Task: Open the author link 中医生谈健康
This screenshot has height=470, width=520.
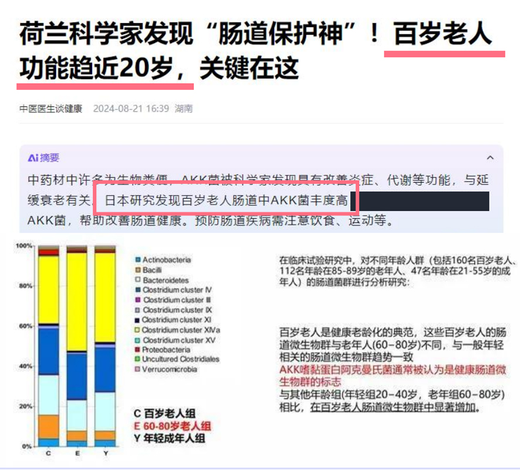Action: (x=50, y=109)
